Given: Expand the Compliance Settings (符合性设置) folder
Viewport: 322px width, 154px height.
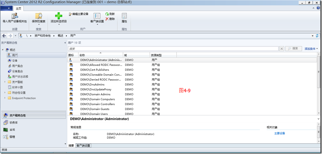Looking at the screenshot, I should (5, 93).
